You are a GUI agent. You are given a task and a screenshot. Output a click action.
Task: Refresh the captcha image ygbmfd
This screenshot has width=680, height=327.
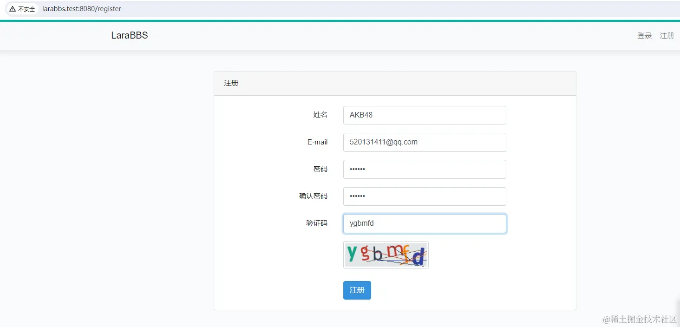386,255
